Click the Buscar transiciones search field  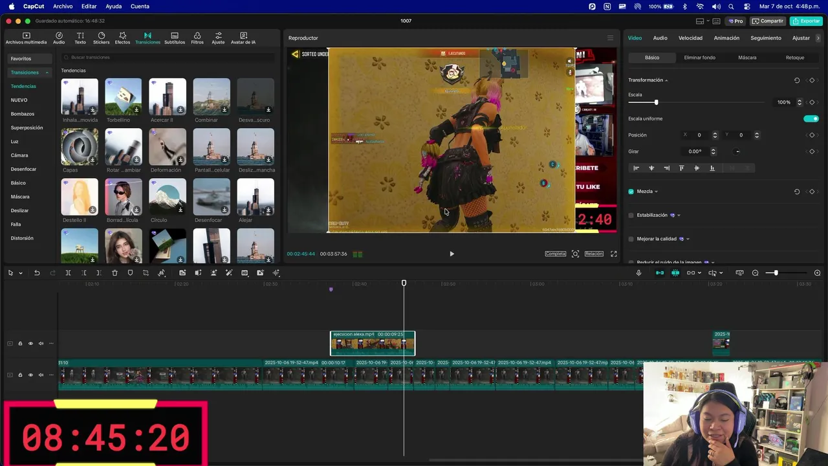click(x=168, y=58)
